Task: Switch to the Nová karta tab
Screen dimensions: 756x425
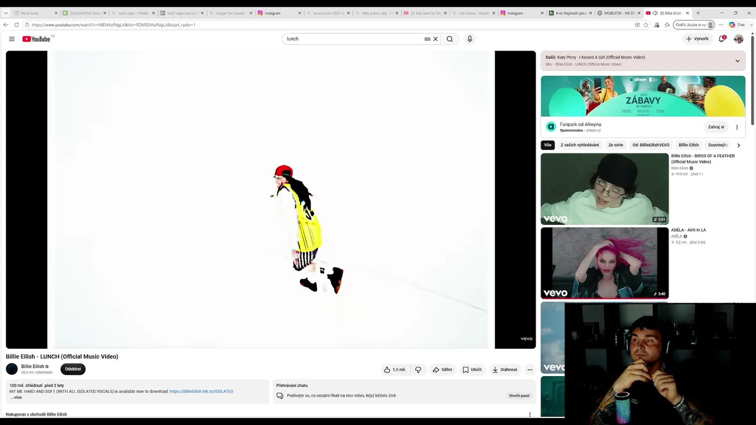Action: 34,13
